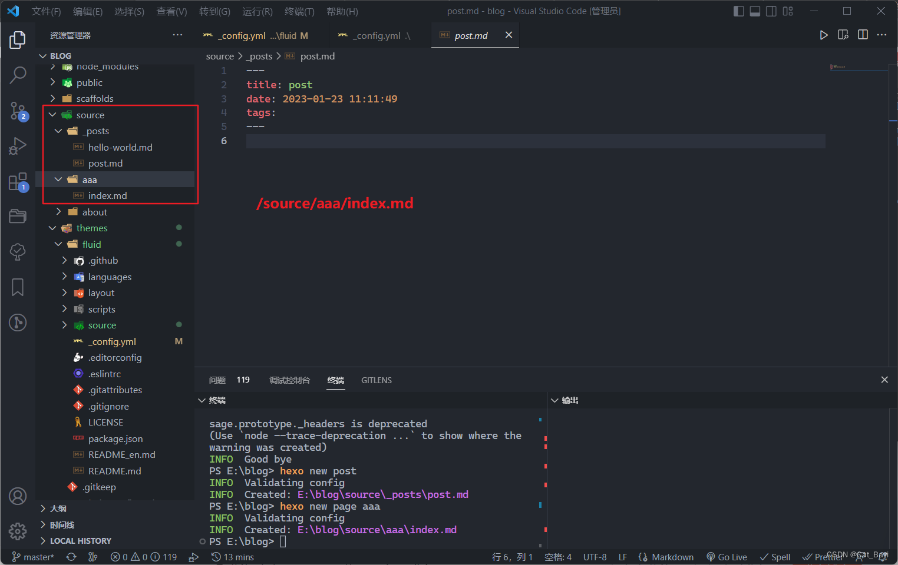Open the Git Graph activity bar icon
The height and width of the screenshot is (565, 898).
pos(18,323)
